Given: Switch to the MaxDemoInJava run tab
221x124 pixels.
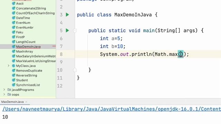Looking at the screenshot, I should coord(12,102).
